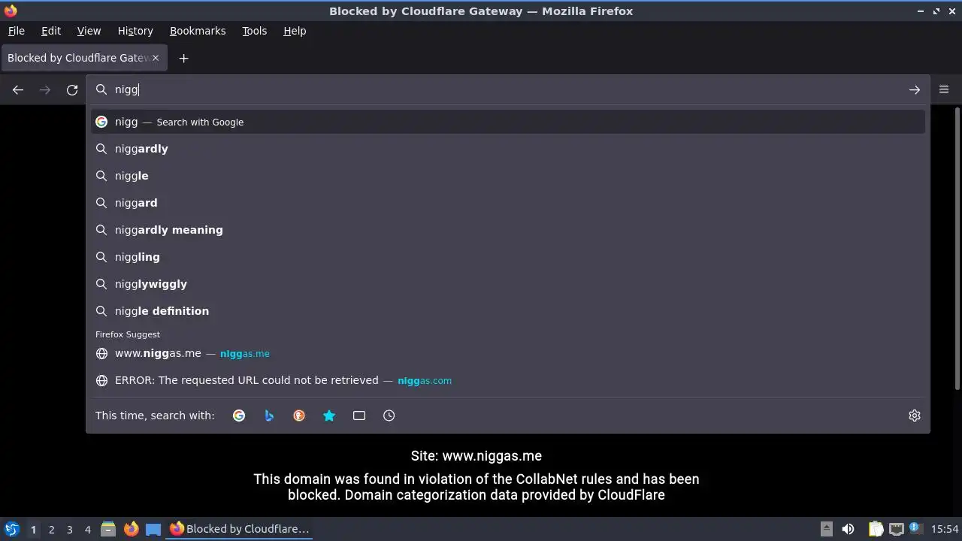Minimize the Firefox window

click(x=921, y=11)
